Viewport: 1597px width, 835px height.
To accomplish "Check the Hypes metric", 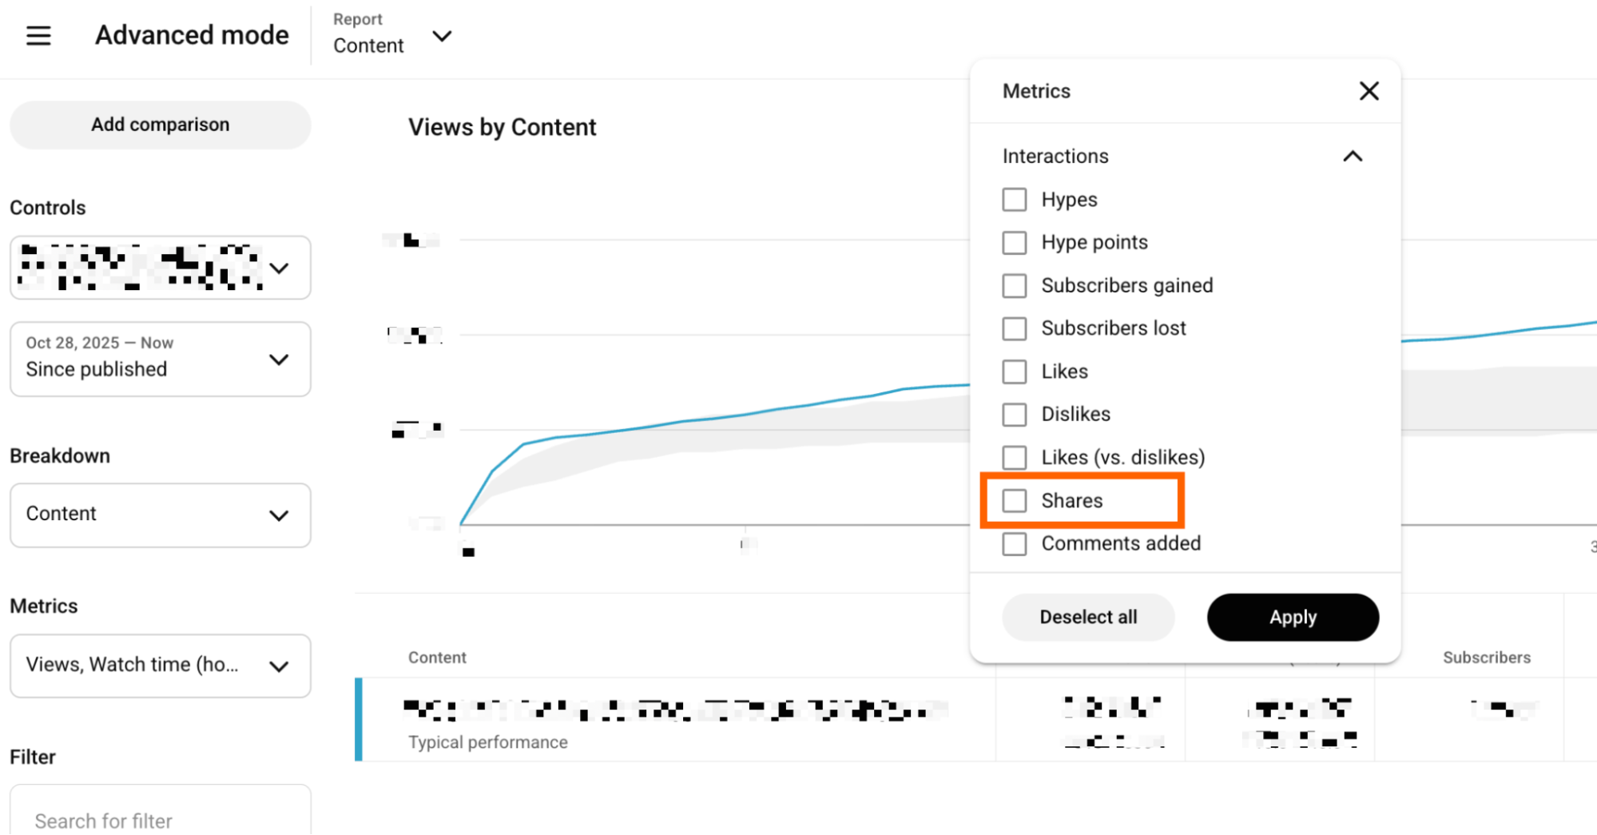I will coord(1014,199).
